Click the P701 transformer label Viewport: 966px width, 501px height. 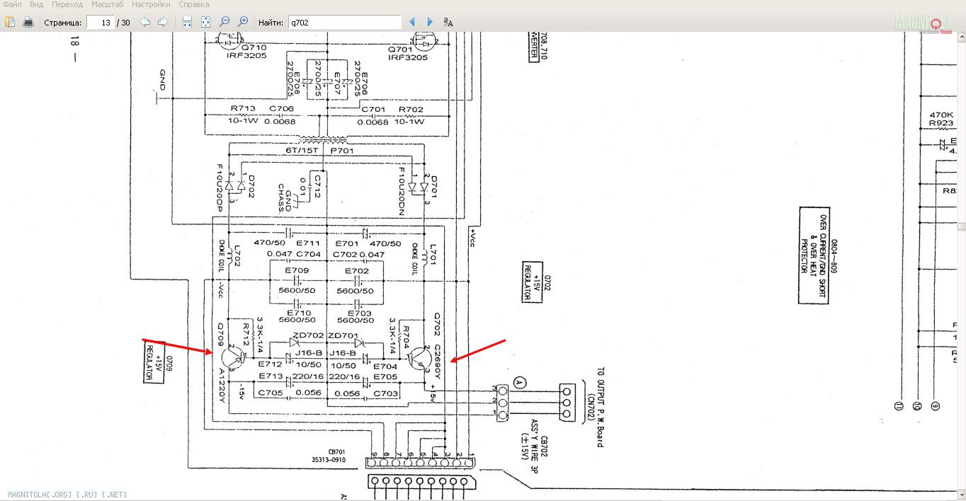pos(342,150)
